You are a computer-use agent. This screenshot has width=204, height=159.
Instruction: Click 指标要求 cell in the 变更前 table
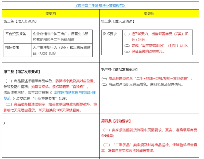(18, 50)
